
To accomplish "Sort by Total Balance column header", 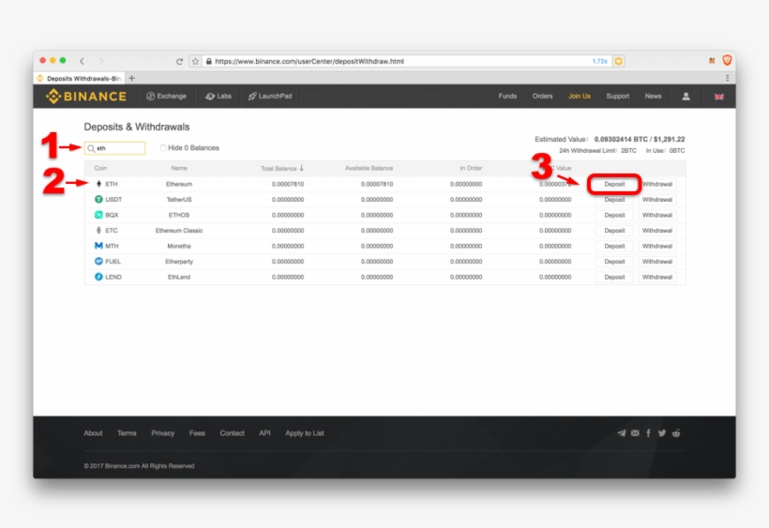I will point(282,168).
